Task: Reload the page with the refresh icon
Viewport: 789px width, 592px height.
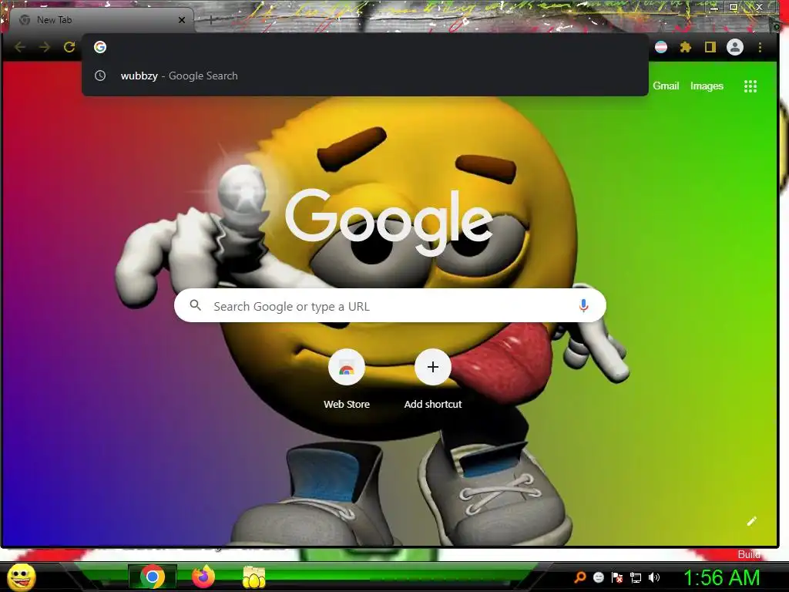Action: click(69, 47)
